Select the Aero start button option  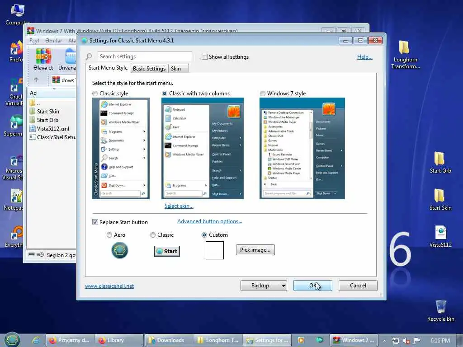point(109,235)
